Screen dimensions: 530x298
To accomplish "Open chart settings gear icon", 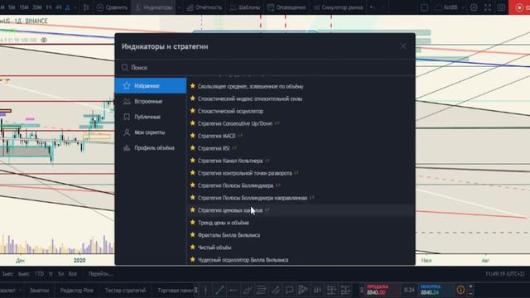I will click(x=474, y=7).
